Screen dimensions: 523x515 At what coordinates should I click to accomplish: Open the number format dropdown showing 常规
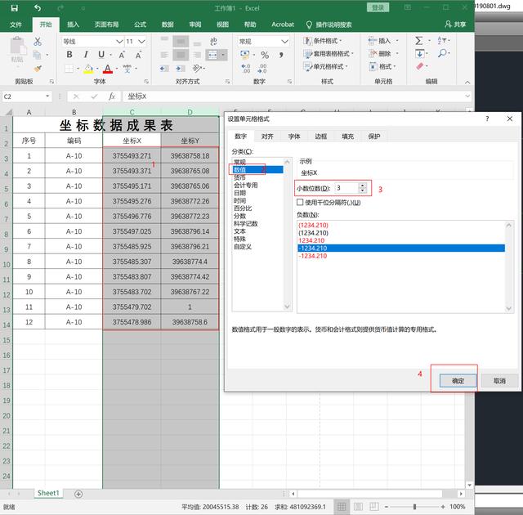tap(284, 42)
